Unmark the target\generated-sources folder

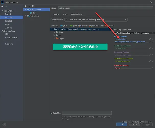coord(153,42)
